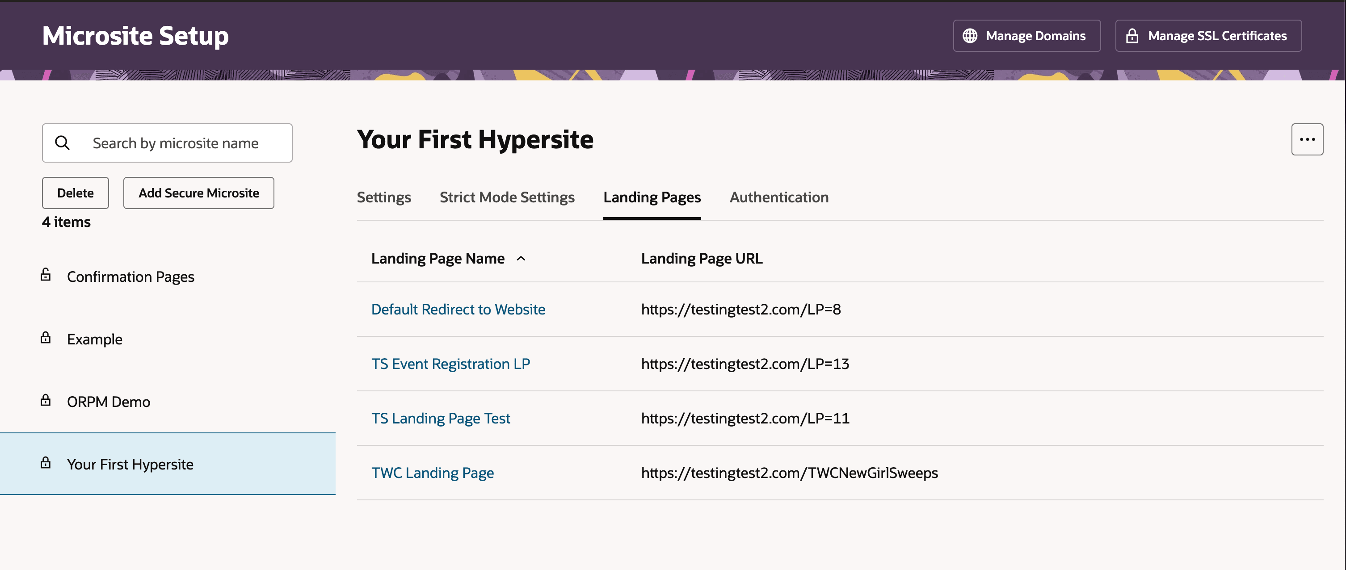Toggle the Landing Page Name sort arrow
This screenshot has width=1346, height=570.
[521, 259]
